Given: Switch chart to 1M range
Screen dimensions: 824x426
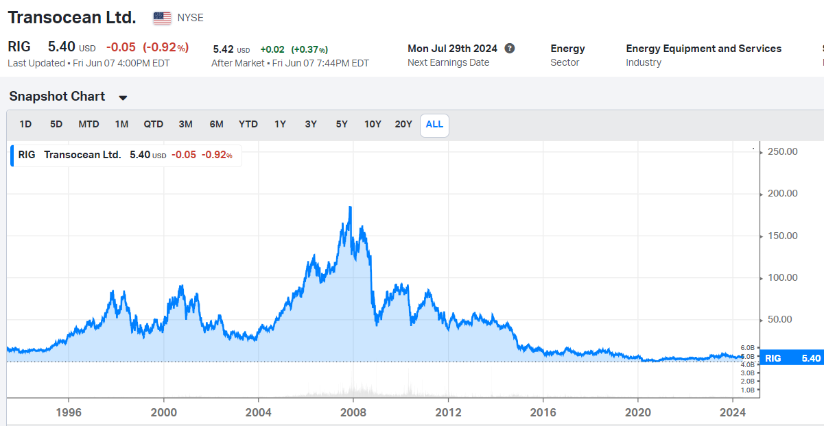Looking at the screenshot, I should [121, 124].
